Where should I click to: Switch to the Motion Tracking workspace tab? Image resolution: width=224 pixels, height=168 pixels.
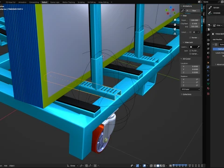(x=69, y=2)
